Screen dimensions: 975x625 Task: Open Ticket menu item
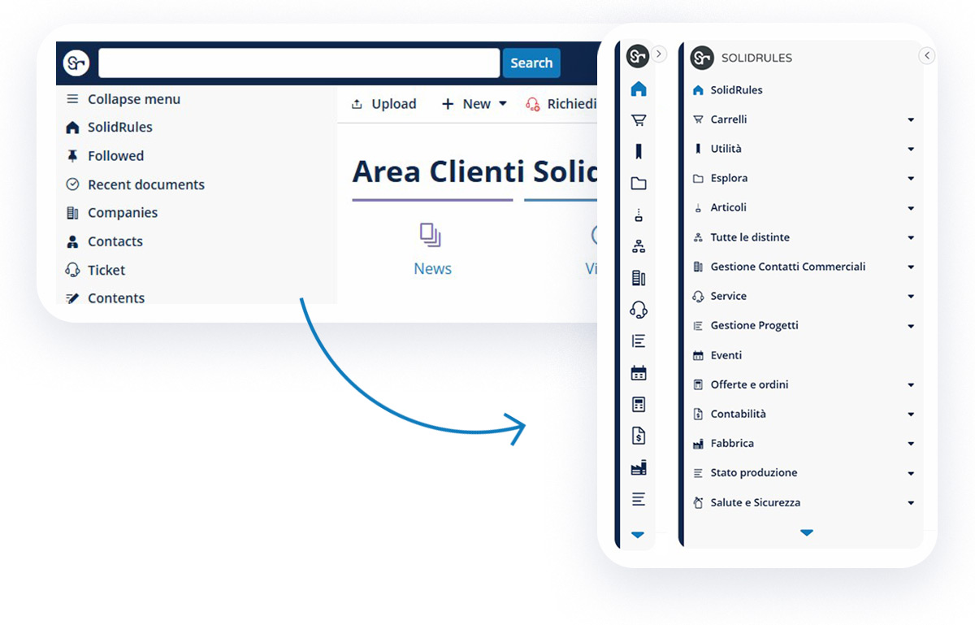point(96,270)
